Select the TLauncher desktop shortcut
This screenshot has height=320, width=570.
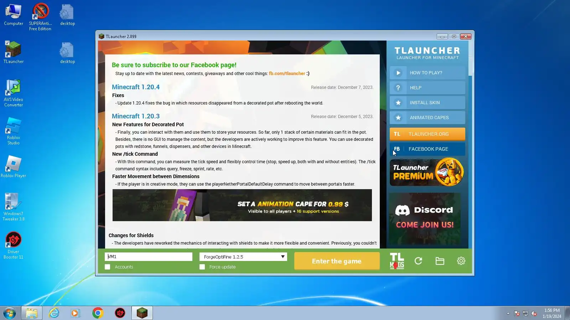(x=14, y=52)
